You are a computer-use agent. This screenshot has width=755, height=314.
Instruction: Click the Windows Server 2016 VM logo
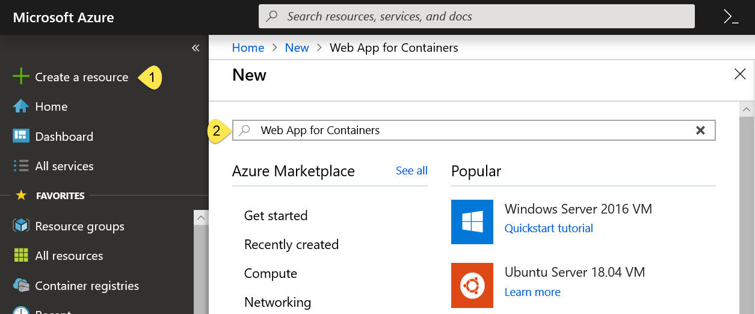472,222
